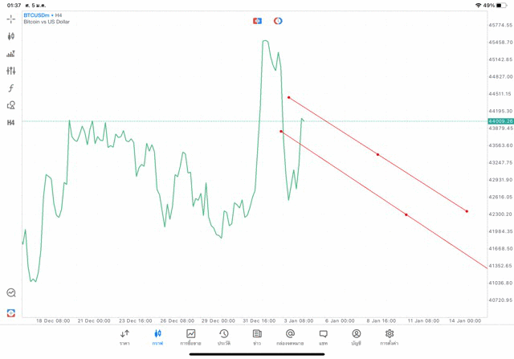Open the H4 timeframe selector
This screenshot has width=514, height=359.
(11, 123)
